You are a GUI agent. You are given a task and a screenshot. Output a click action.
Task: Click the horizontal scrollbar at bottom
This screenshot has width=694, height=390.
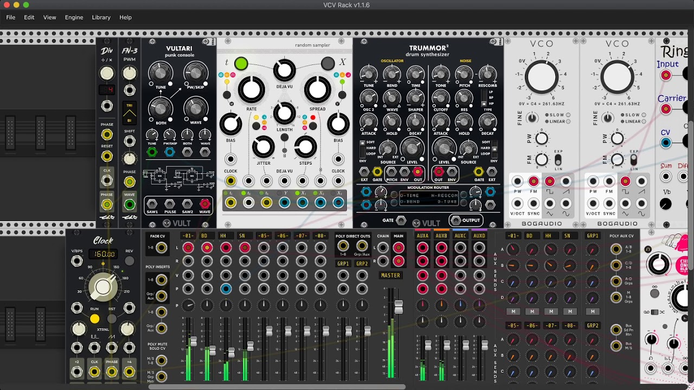click(x=278, y=386)
